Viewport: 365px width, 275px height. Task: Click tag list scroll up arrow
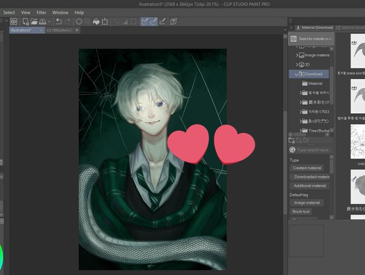point(332,157)
